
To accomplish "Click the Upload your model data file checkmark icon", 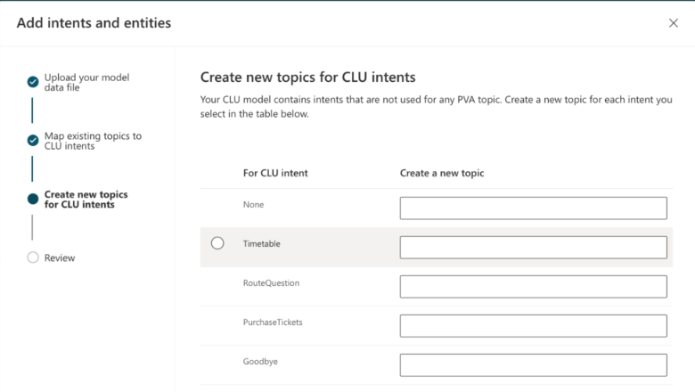I will point(33,82).
